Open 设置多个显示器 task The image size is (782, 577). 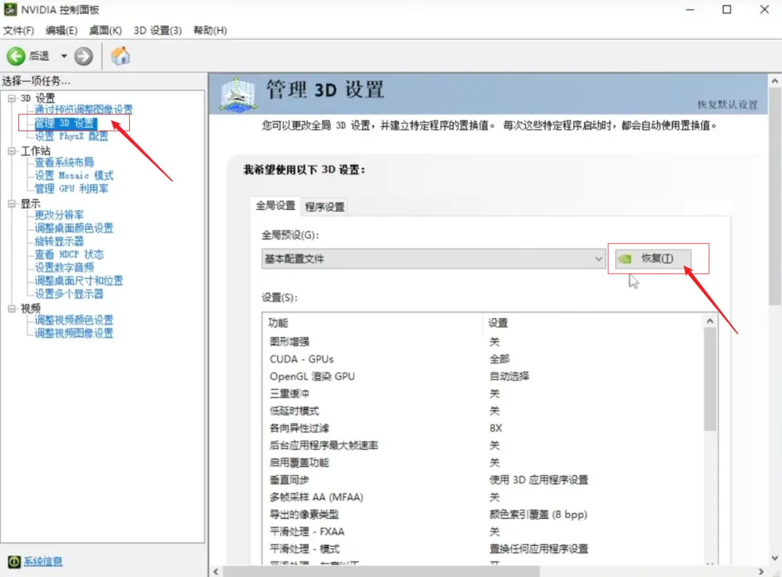point(69,293)
